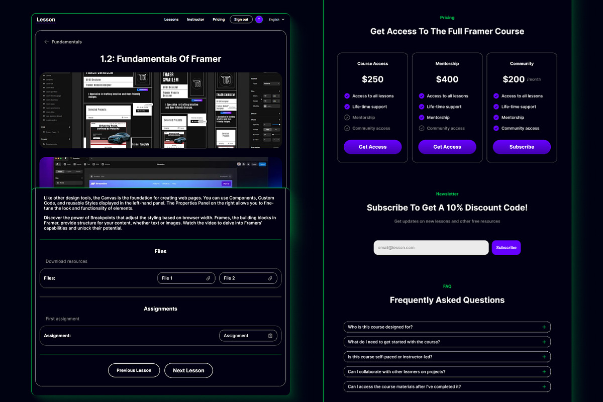Viewport: 603px width, 402px height.
Task: Expand 'Is this course self-paced' question
Action: (x=447, y=357)
